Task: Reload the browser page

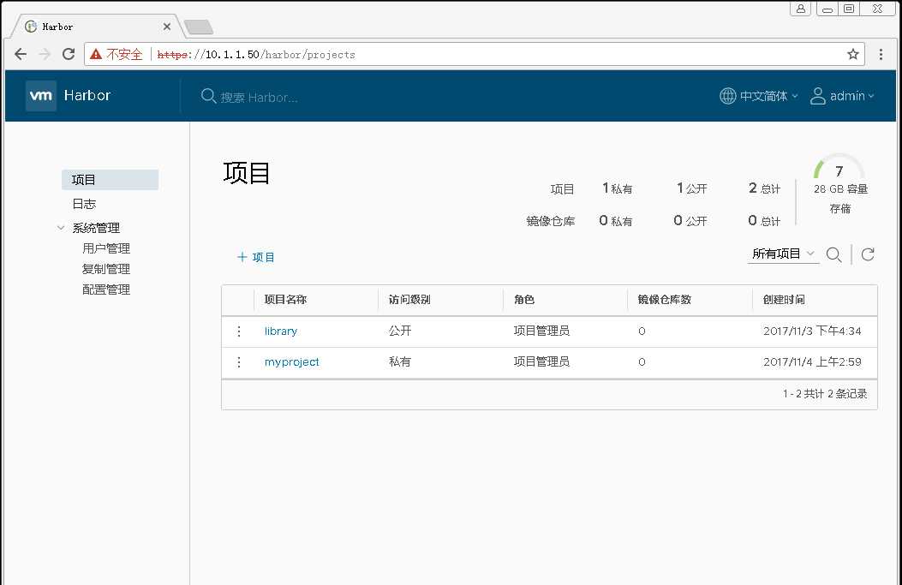Action: pos(69,54)
